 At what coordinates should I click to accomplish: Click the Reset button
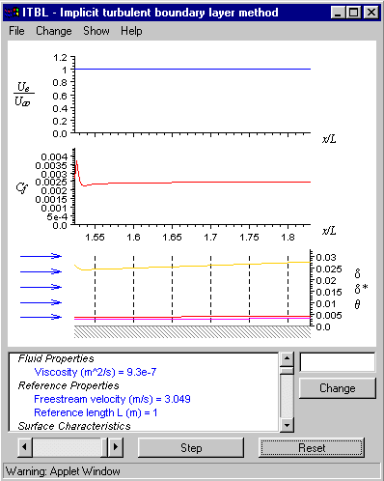click(x=312, y=448)
